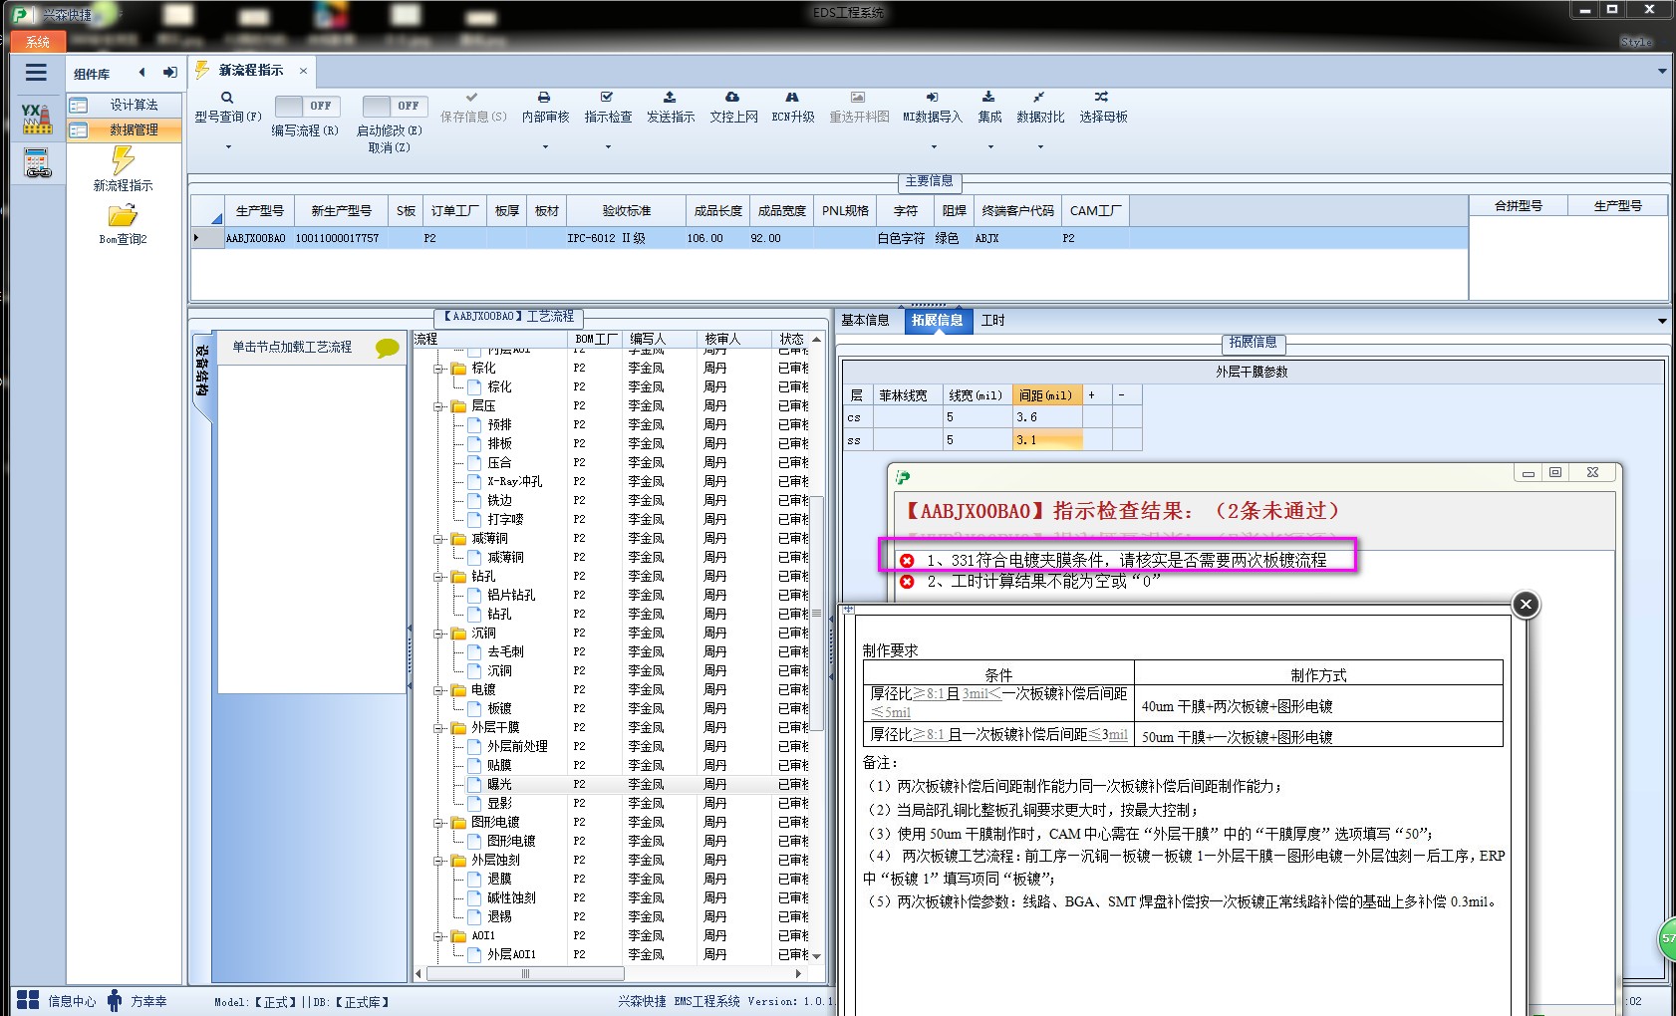
Task: Toggle 编写流程 OFF switch
Action: click(x=307, y=106)
